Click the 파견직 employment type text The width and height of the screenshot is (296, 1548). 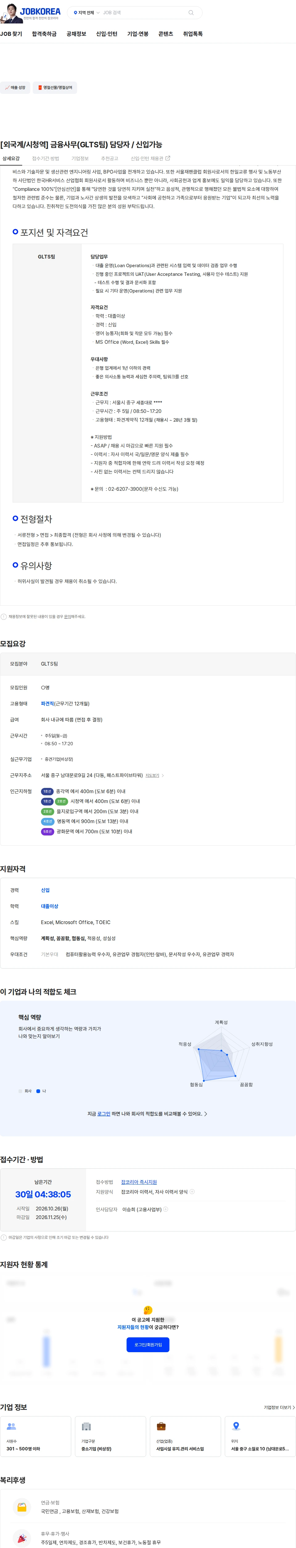click(47, 704)
